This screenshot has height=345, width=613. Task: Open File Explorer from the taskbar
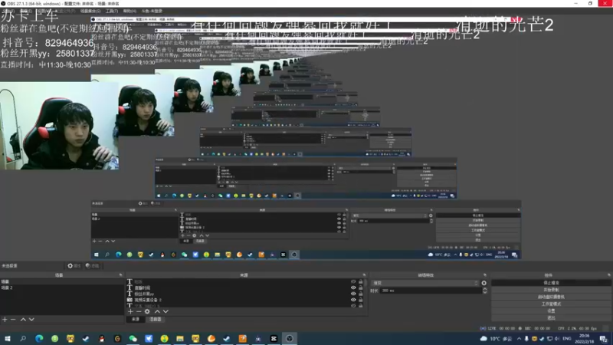click(x=180, y=338)
